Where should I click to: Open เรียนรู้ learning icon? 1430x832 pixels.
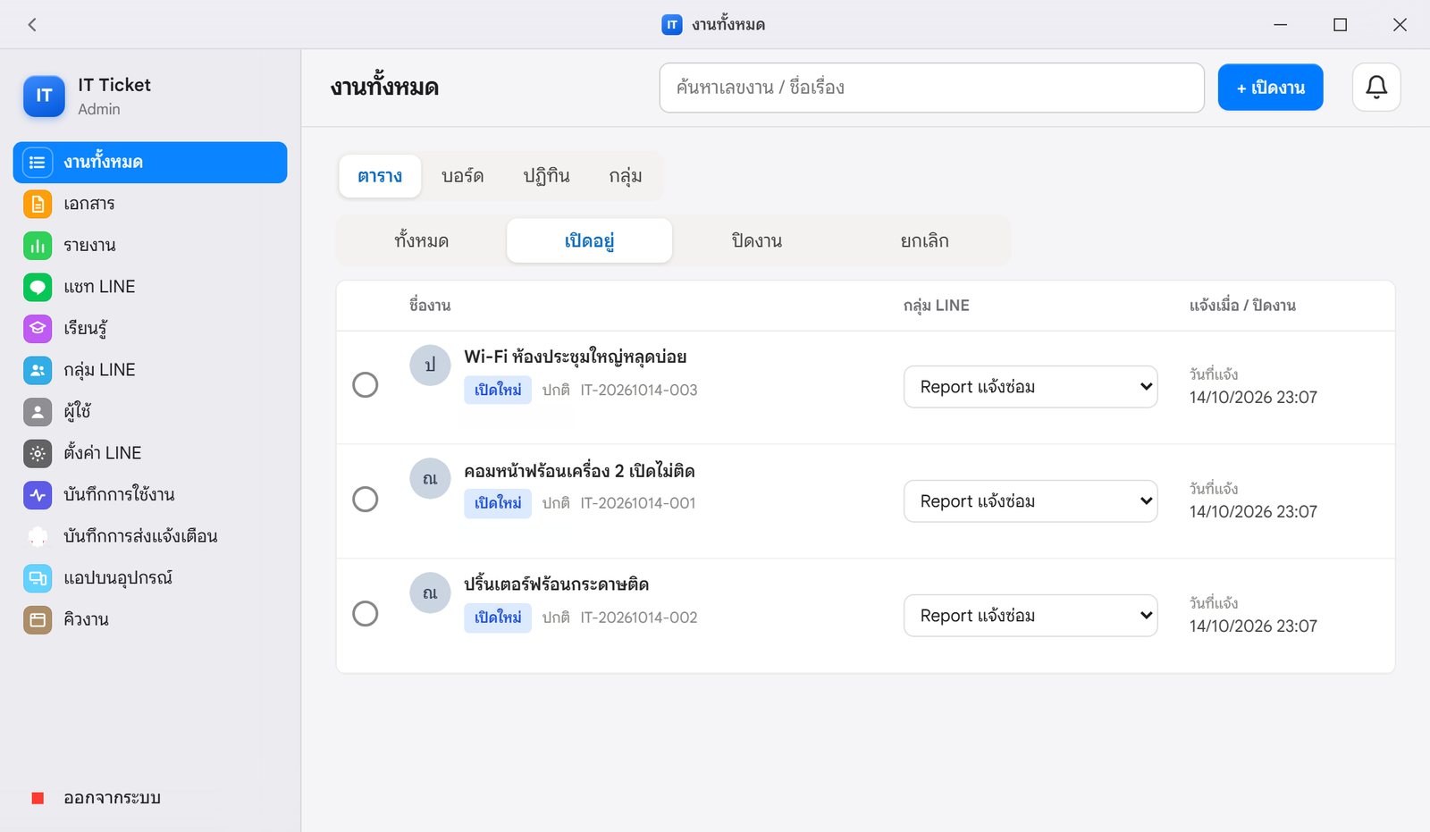pos(38,329)
